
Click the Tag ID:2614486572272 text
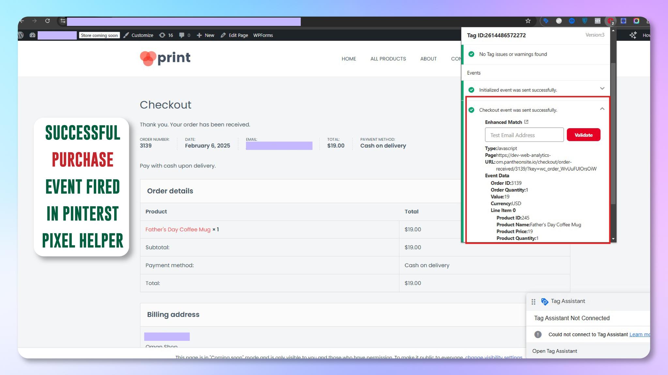point(496,35)
